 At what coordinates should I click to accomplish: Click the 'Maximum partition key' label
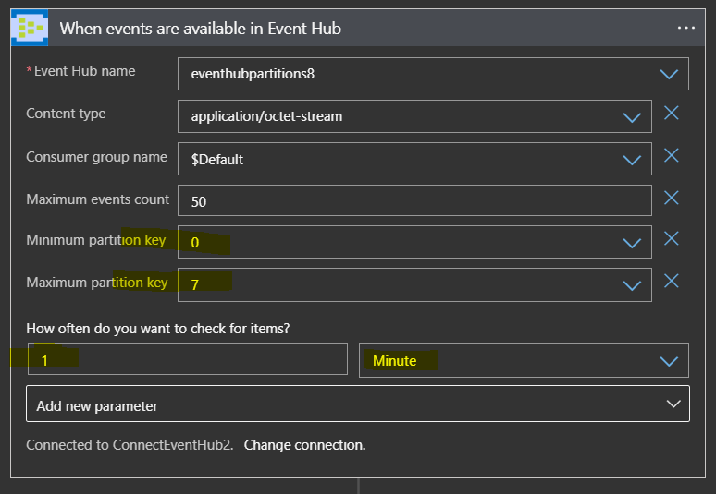tap(97, 283)
